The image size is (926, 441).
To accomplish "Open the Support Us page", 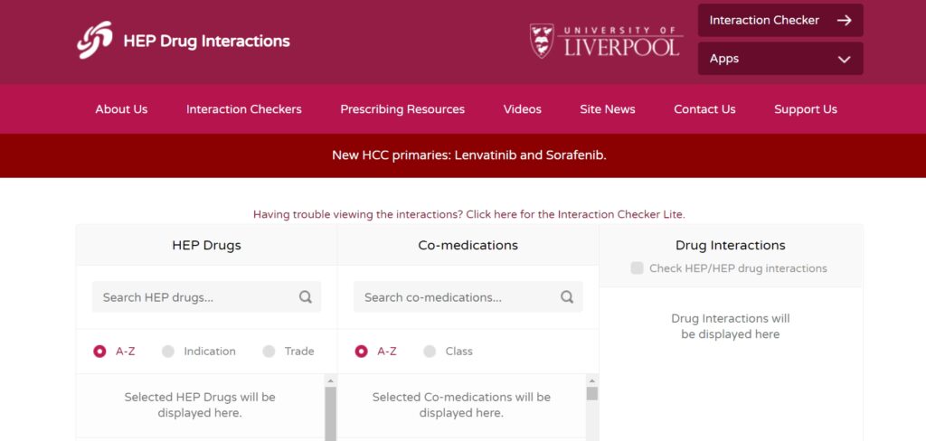I will [805, 109].
